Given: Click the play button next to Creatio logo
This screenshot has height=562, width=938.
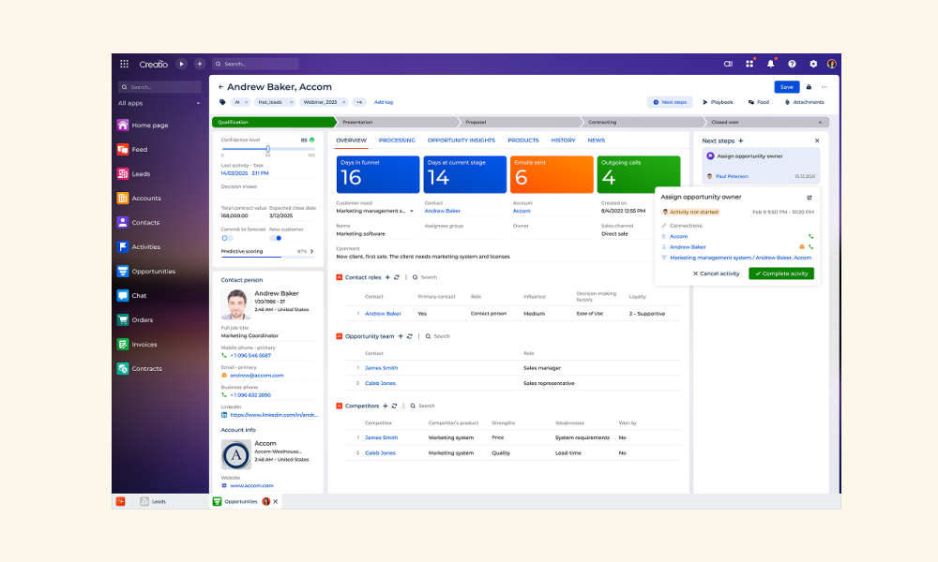Looking at the screenshot, I should [181, 64].
